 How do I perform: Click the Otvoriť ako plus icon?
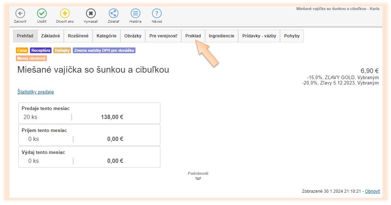point(65,14)
